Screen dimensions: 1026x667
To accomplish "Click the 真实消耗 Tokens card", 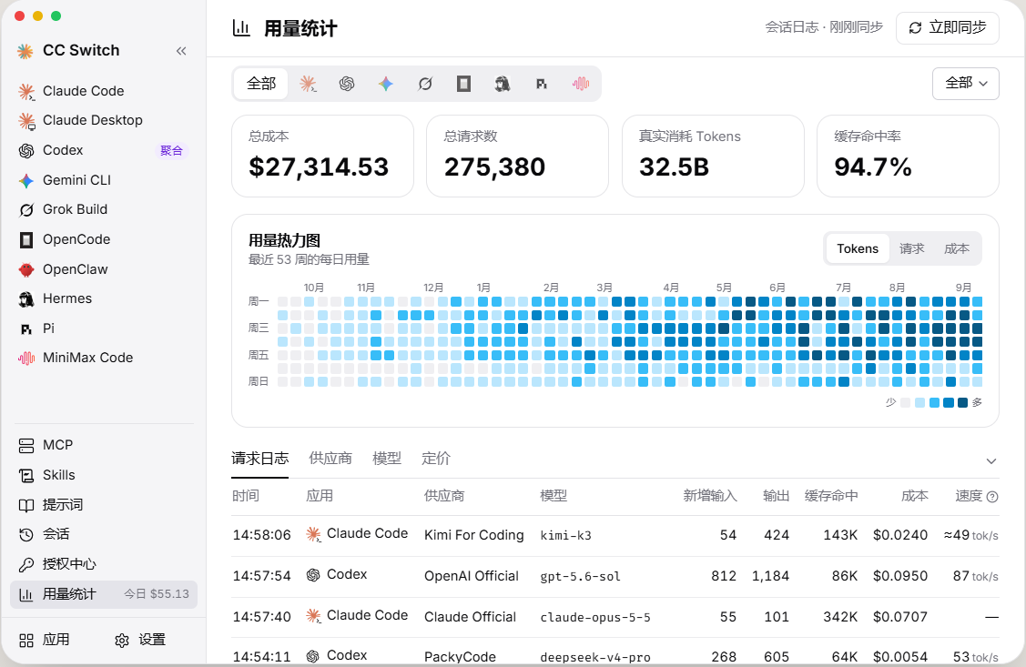I will [x=713, y=157].
